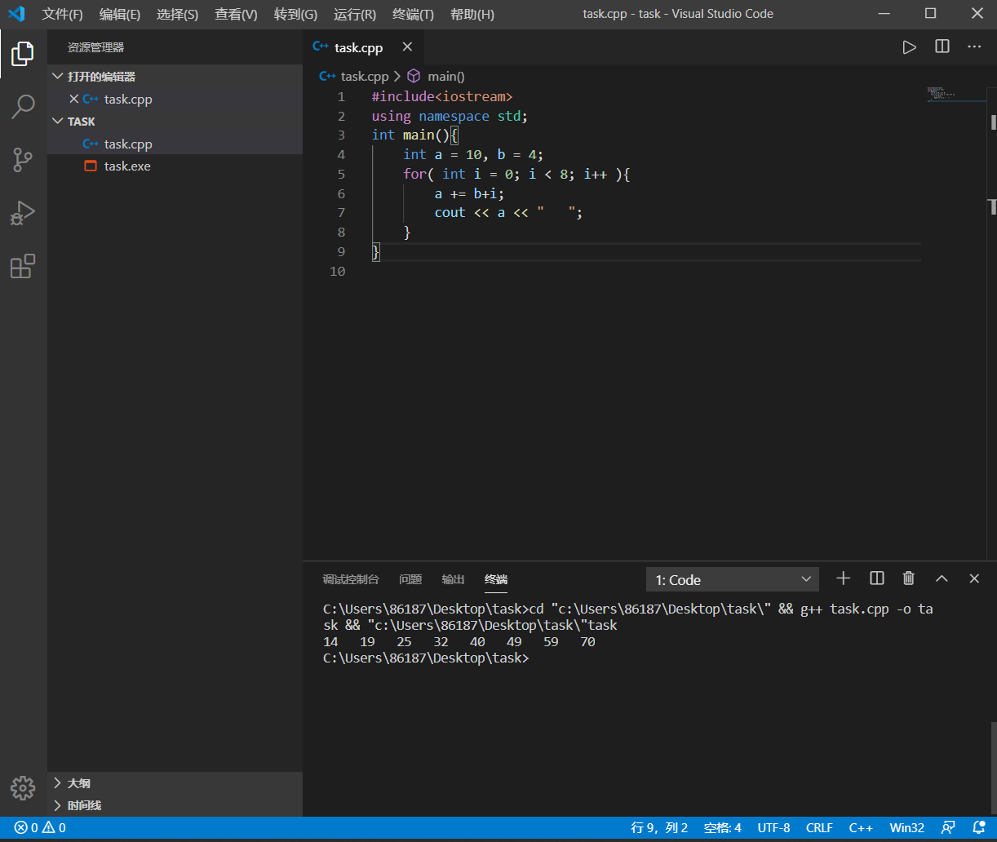Open the Run and Debug view
The image size is (997, 842).
23,213
